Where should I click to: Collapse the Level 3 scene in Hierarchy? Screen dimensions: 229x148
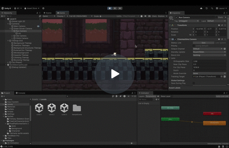click(x=6, y=19)
